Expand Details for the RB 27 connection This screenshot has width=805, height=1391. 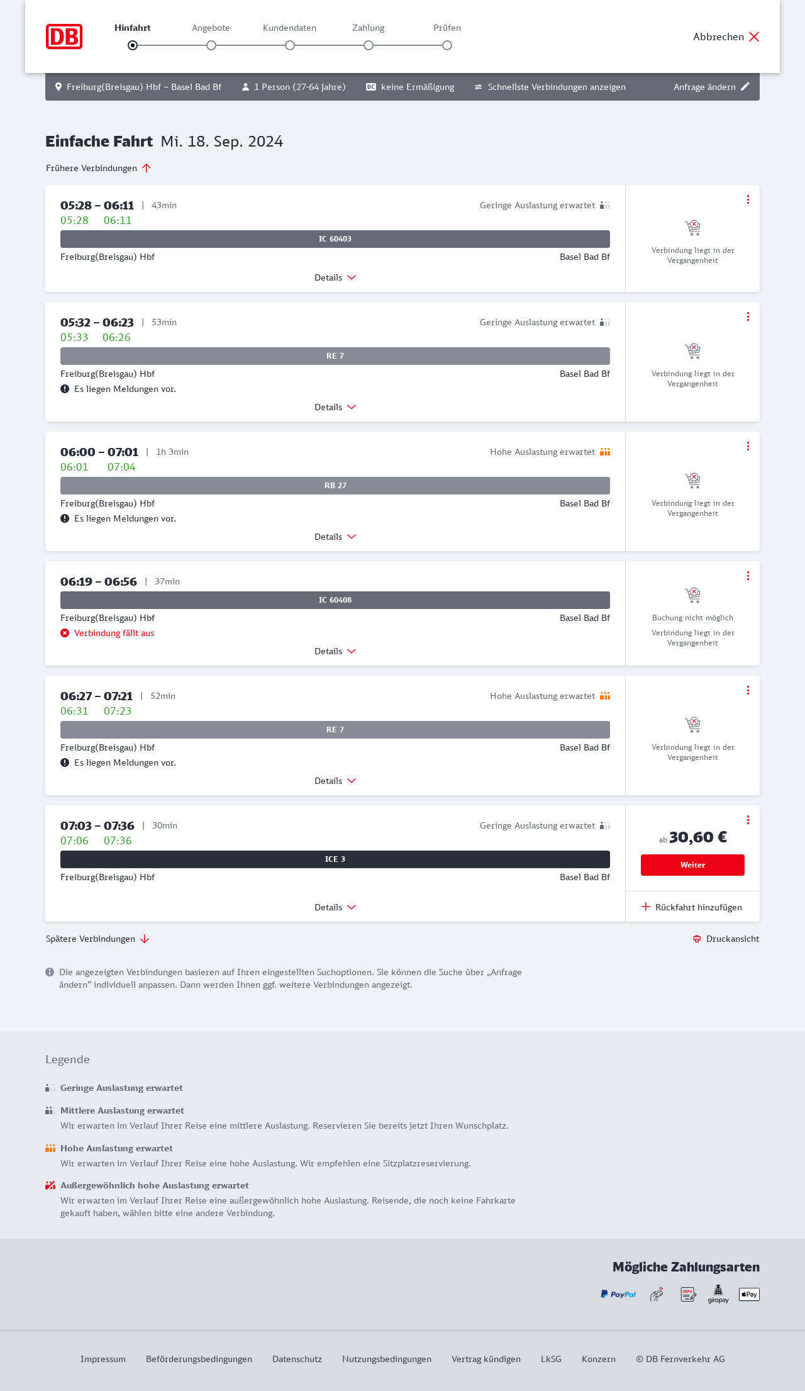[x=335, y=537]
